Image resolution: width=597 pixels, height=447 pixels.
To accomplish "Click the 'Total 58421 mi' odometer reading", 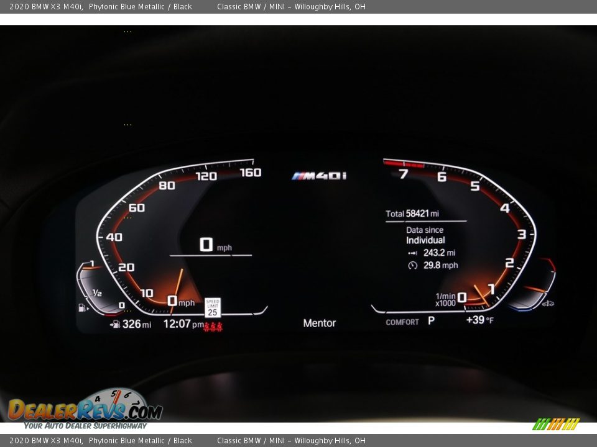I will point(412,214).
